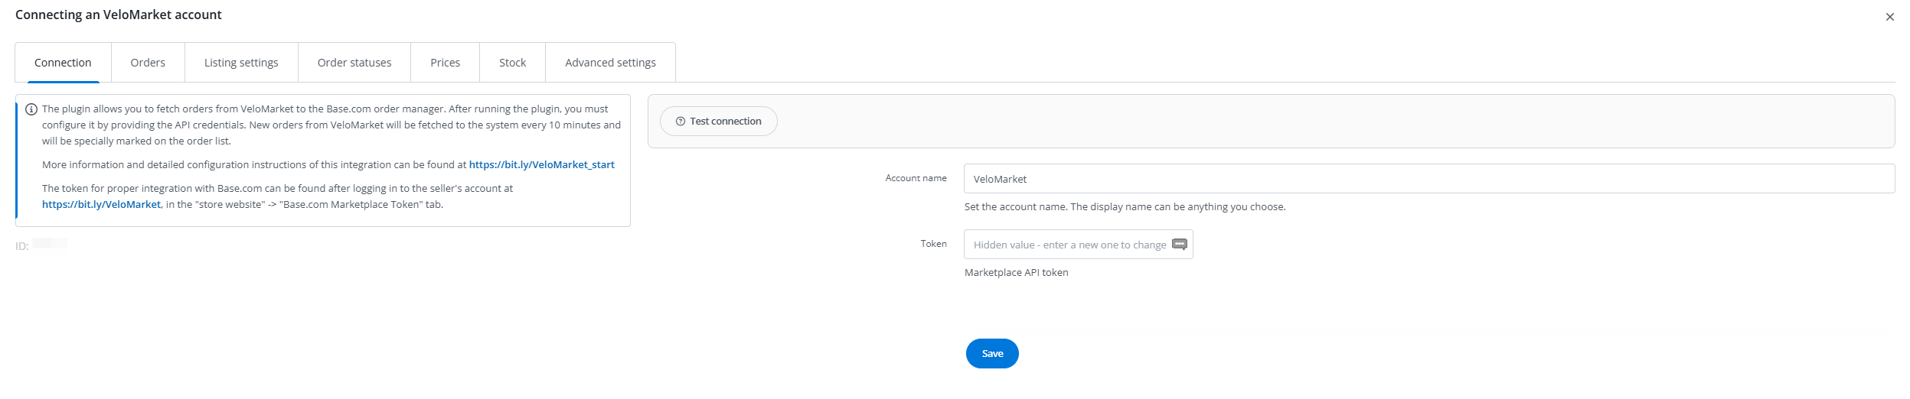Click the Account name field label
Screen dimensions: 1910x399
pyautogui.click(x=916, y=178)
